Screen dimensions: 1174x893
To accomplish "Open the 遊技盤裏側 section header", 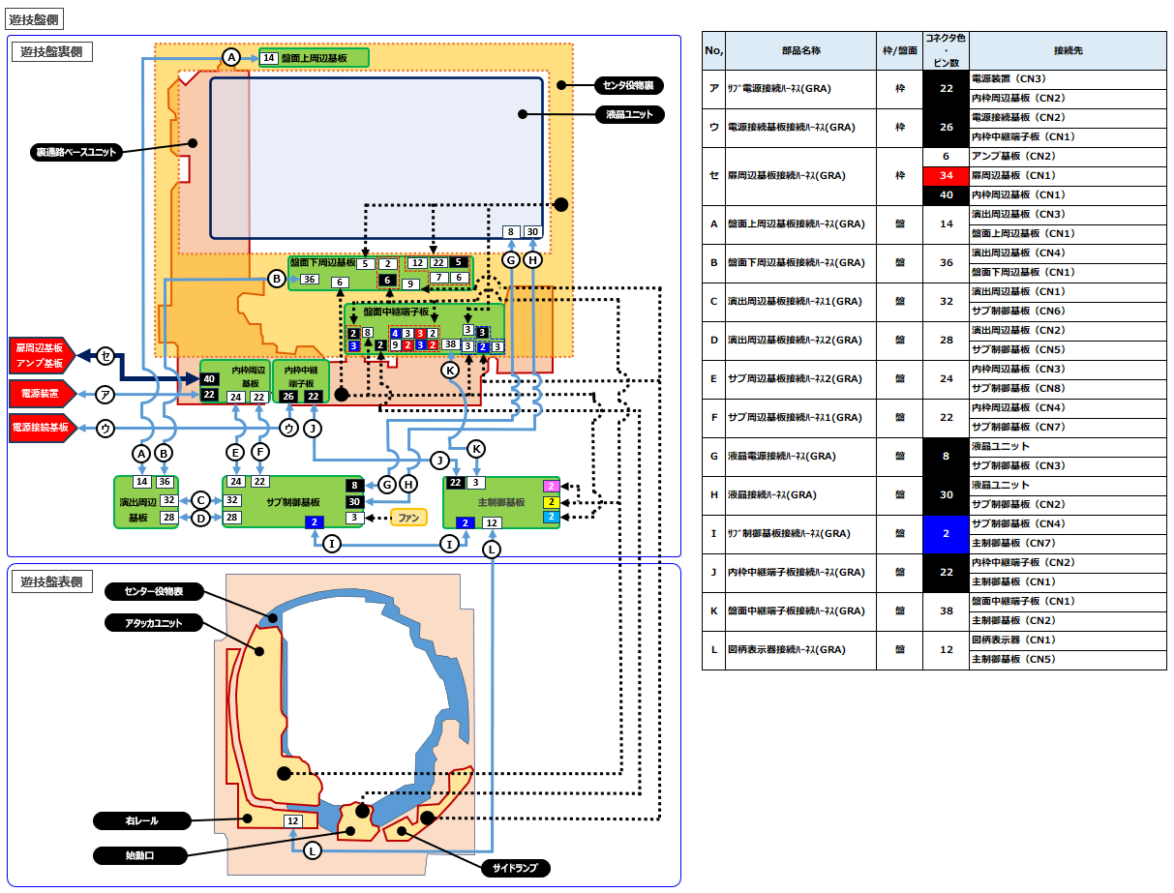I will tap(52, 52).
